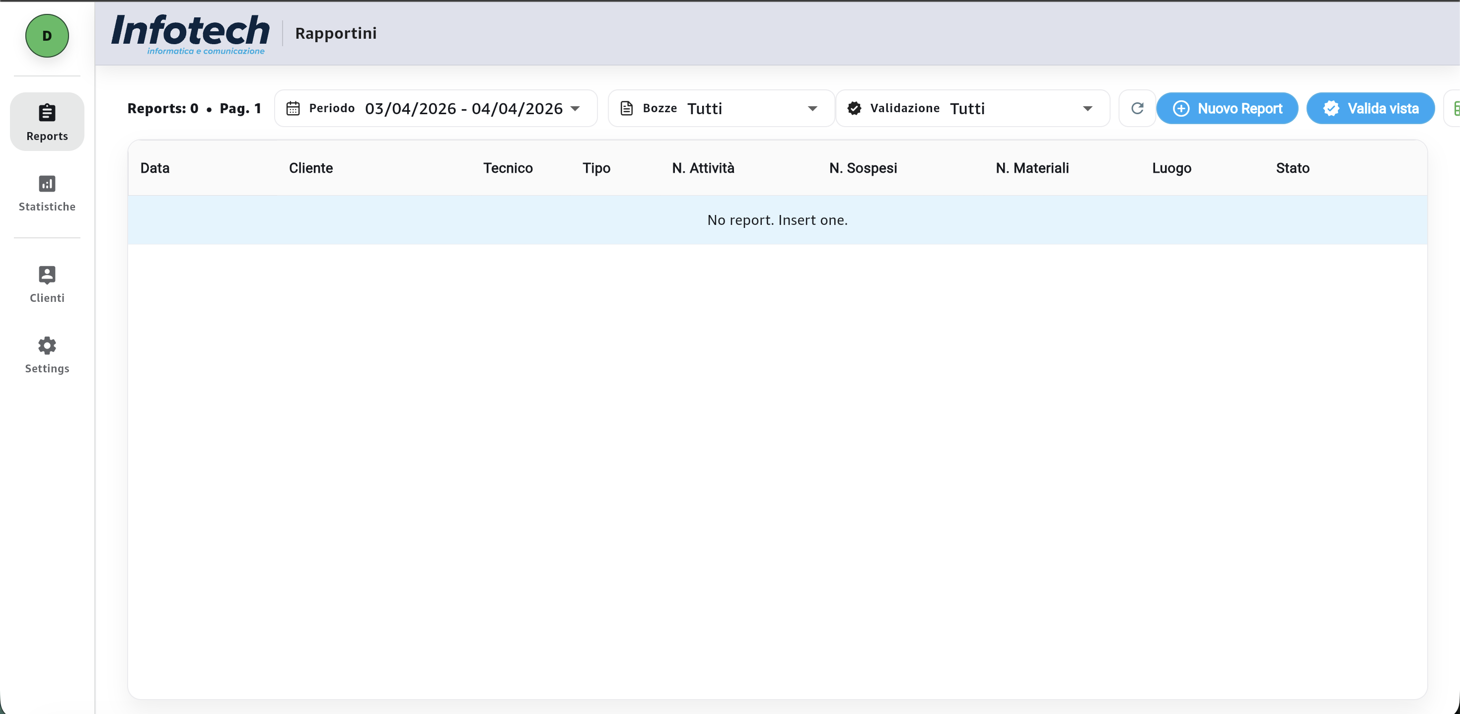The height and width of the screenshot is (714, 1460).
Task: Open Settings via the gear icon
Action: point(47,346)
